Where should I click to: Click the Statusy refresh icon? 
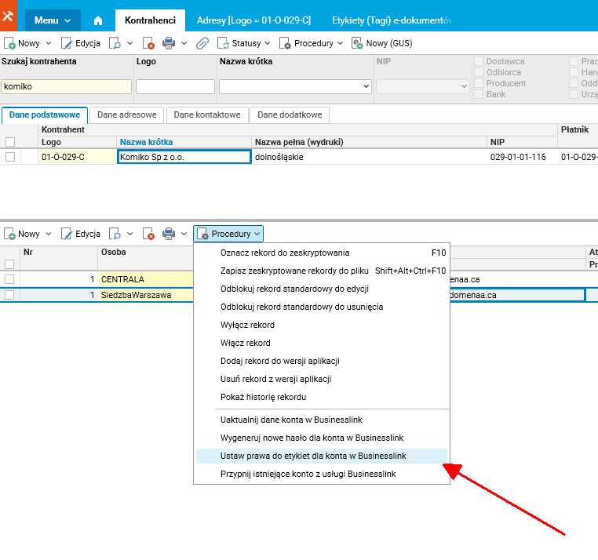click(223, 43)
